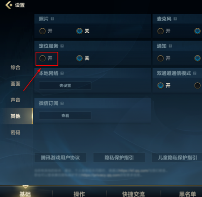The width and height of the screenshot is (202, 197).
Task: Select 开 for 双通道通信模式
Action: pos(164,86)
